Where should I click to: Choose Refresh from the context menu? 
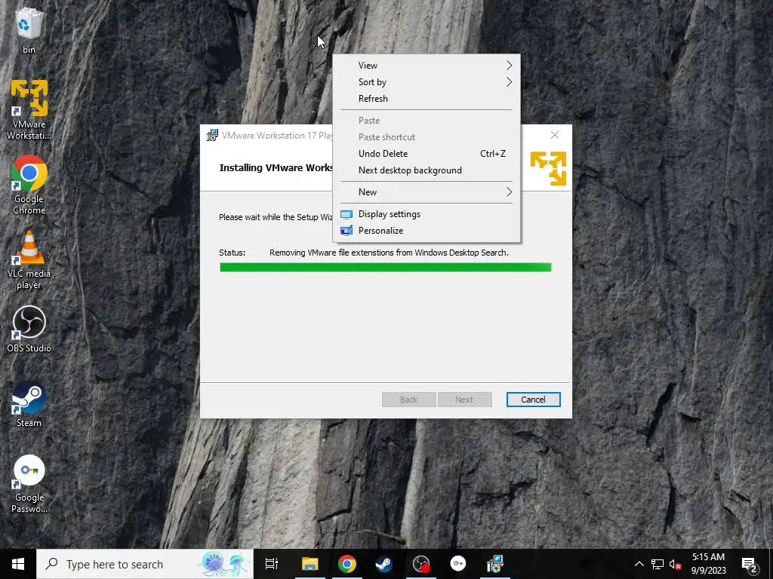click(x=427, y=99)
